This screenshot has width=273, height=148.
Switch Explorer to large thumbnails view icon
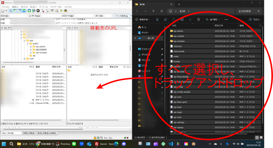261,138
